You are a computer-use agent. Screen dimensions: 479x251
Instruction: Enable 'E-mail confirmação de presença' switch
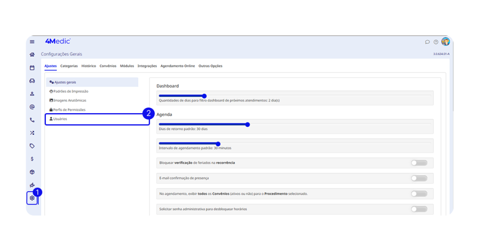419,178
